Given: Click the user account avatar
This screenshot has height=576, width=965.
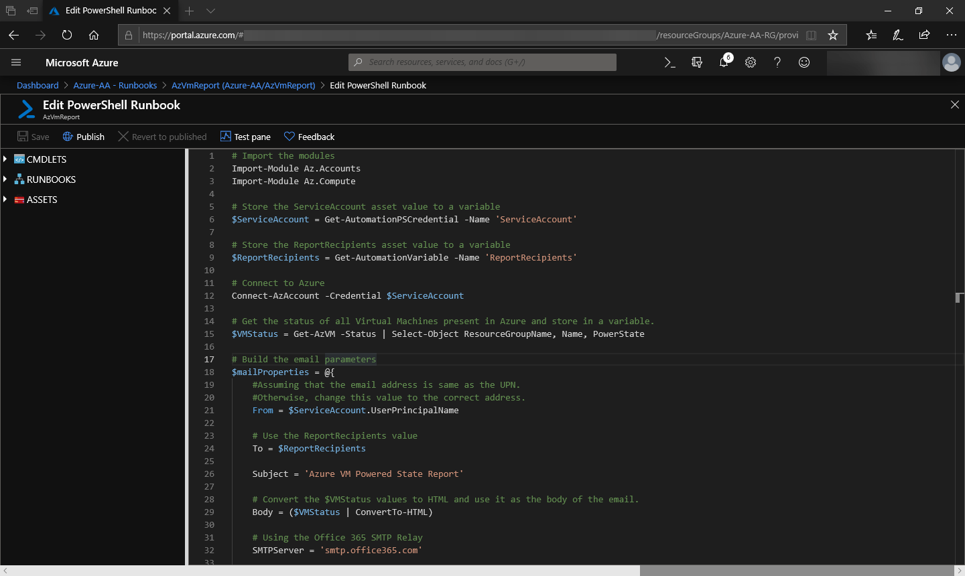Looking at the screenshot, I should tap(951, 62).
